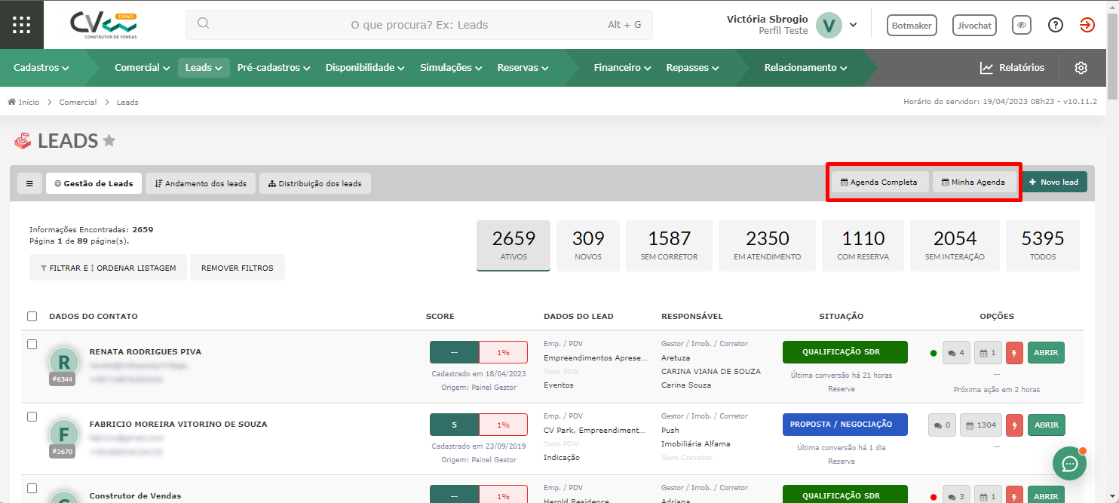
Task: Click the Jivochat button
Action: click(974, 25)
